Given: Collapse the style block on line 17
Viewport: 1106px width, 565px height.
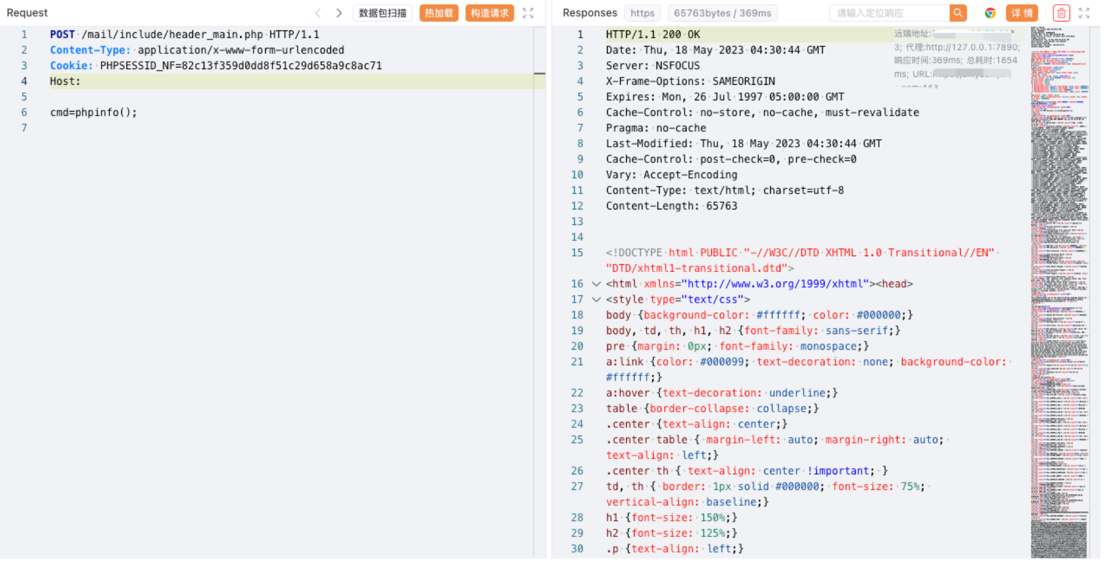Looking at the screenshot, I should point(596,300).
